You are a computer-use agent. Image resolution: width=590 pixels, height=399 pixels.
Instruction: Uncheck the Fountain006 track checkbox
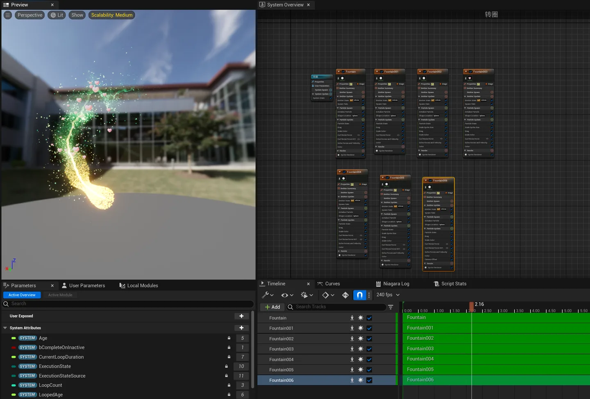coord(369,380)
